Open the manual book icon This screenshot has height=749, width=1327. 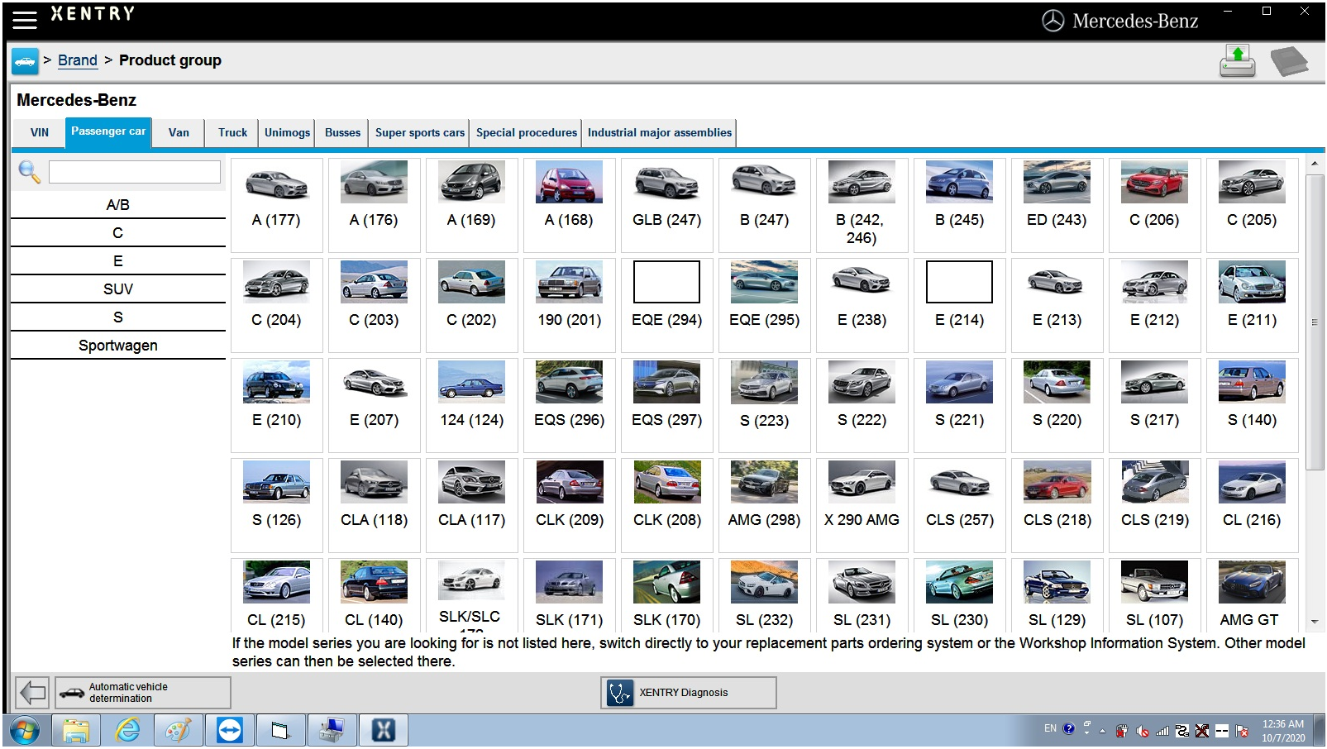1289,61
